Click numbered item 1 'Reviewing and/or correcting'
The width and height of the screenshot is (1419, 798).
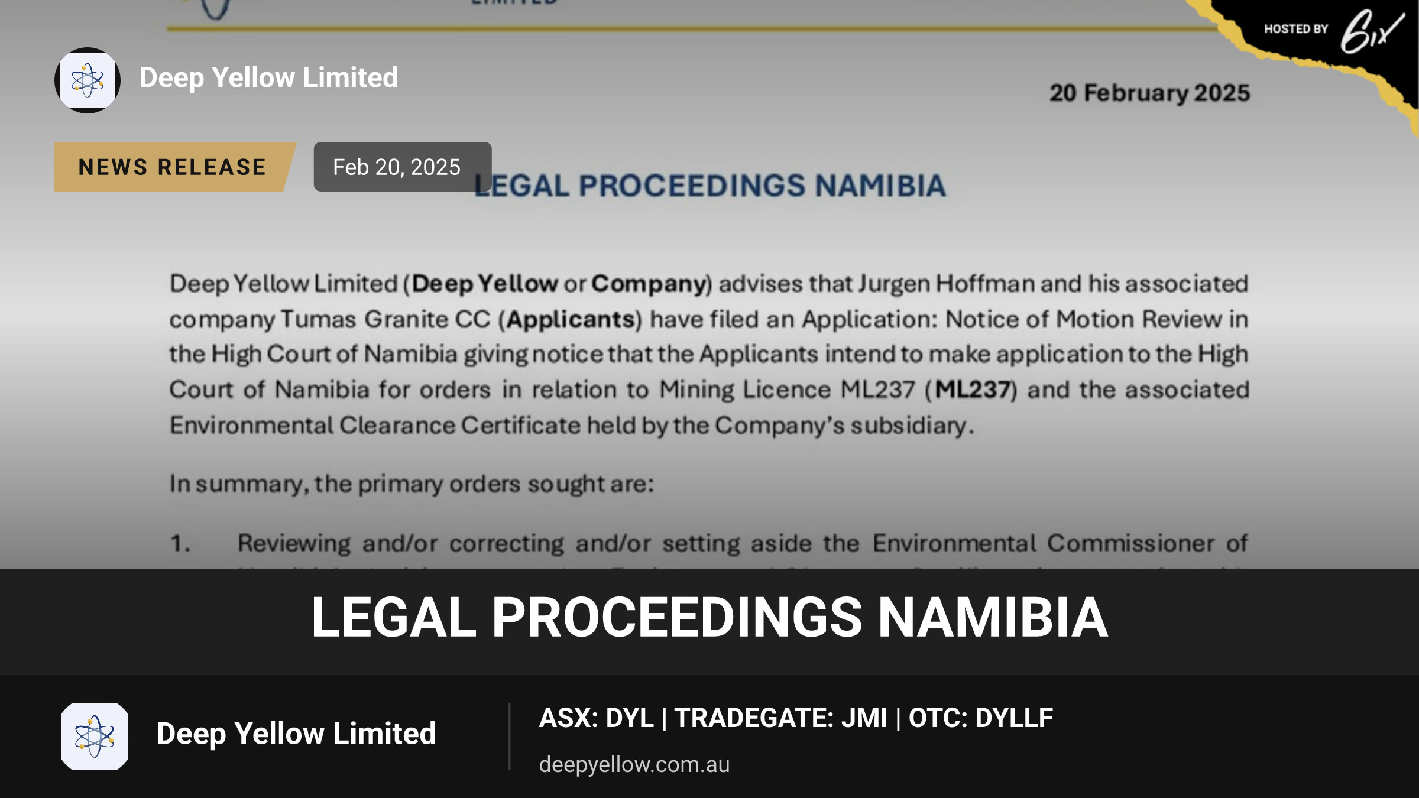pos(708,543)
